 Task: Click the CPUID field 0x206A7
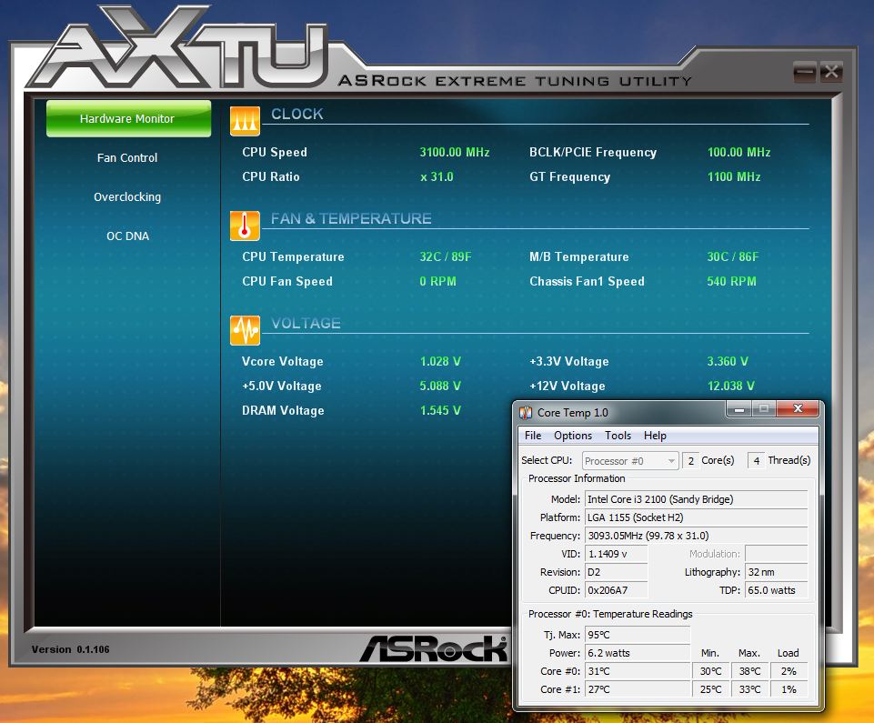coord(617,590)
